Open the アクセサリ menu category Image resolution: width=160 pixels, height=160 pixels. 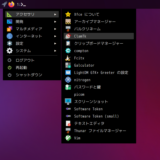[32, 14]
